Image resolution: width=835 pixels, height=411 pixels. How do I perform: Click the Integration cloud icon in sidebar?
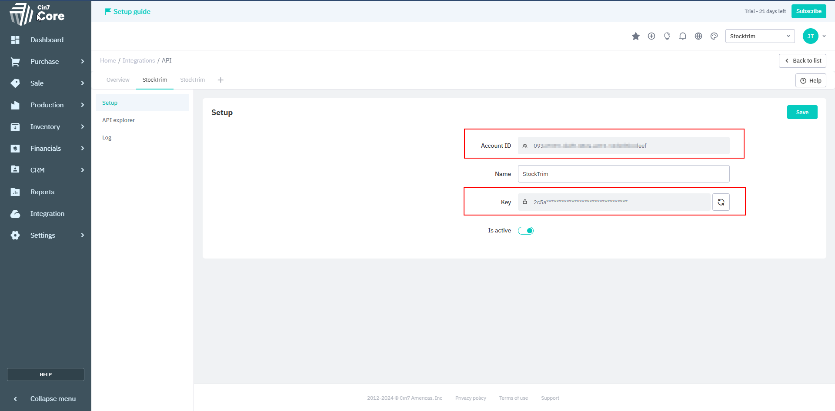tap(15, 214)
